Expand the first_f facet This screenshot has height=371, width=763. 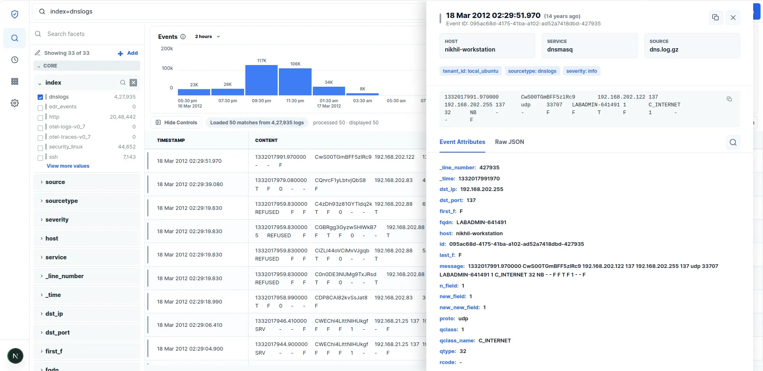click(87, 351)
